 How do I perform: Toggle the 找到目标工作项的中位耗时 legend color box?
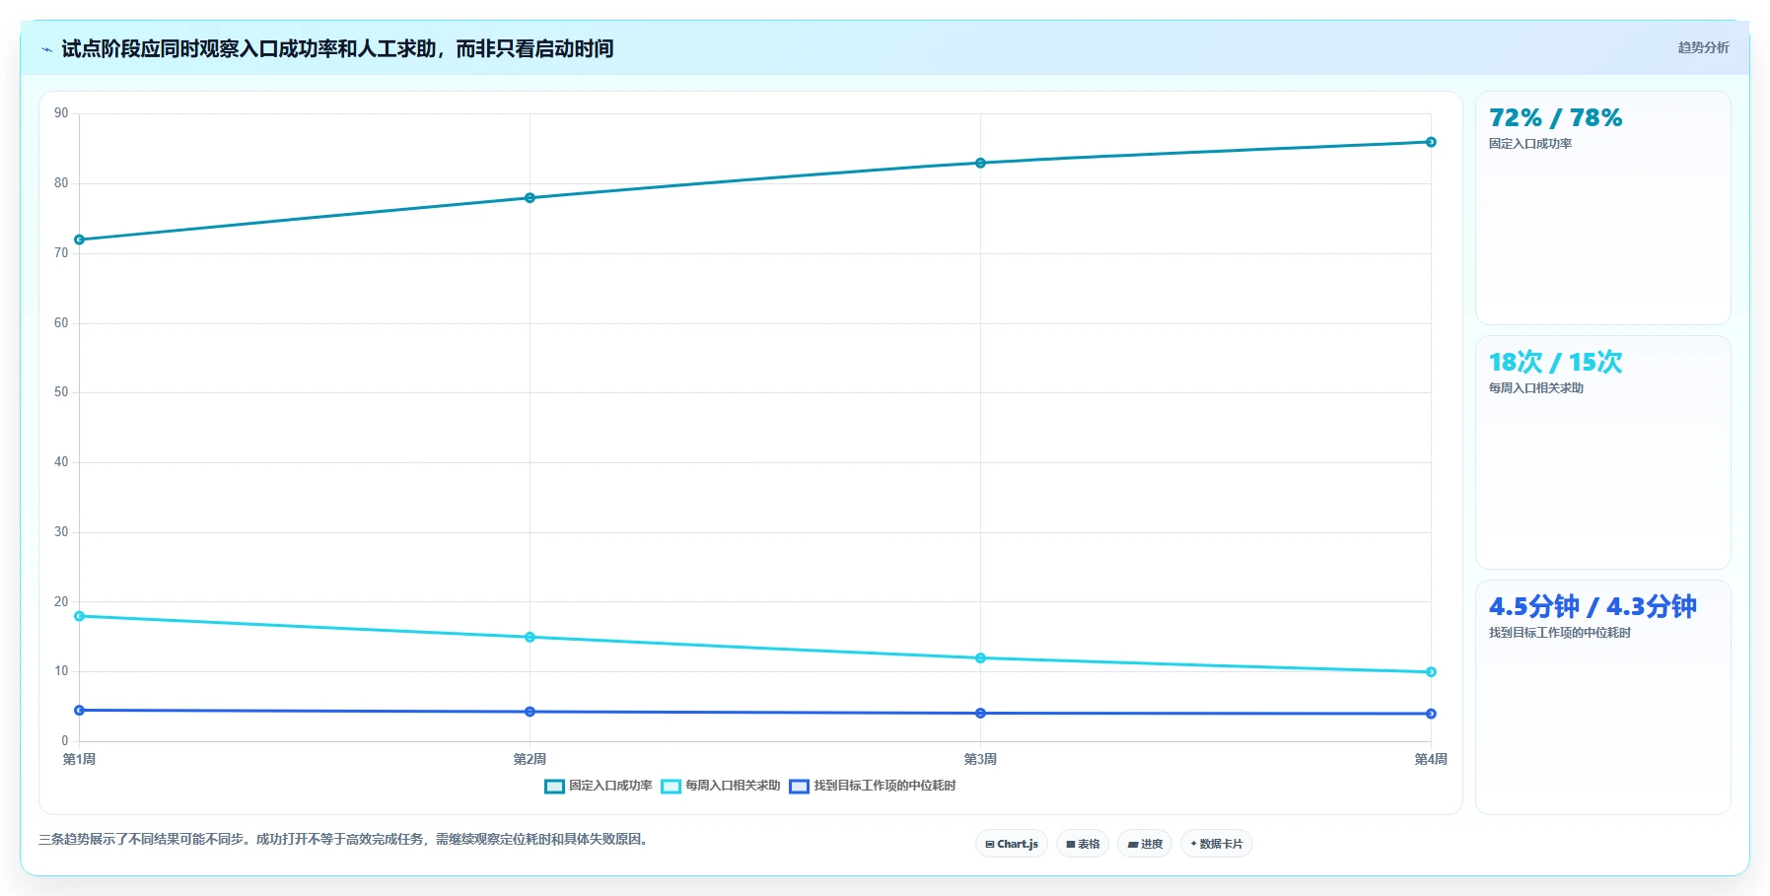799,787
